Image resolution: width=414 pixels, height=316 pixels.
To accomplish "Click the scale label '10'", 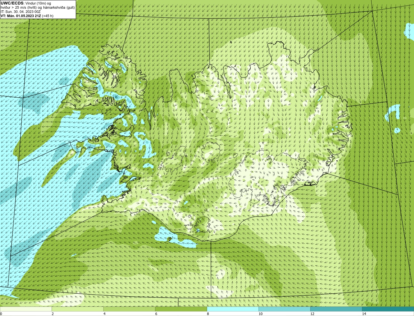I will tap(260, 314).
